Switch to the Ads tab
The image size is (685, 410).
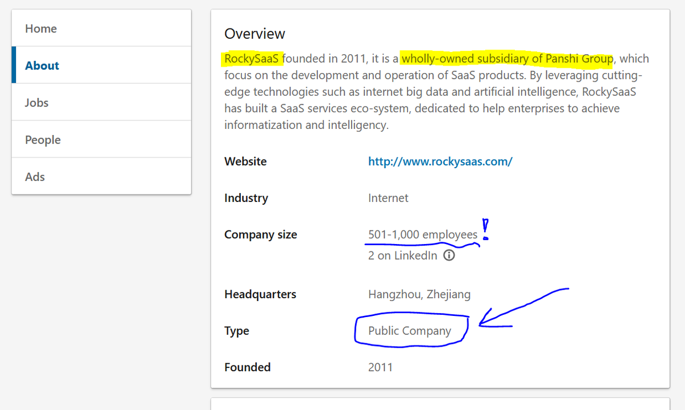pos(101,176)
